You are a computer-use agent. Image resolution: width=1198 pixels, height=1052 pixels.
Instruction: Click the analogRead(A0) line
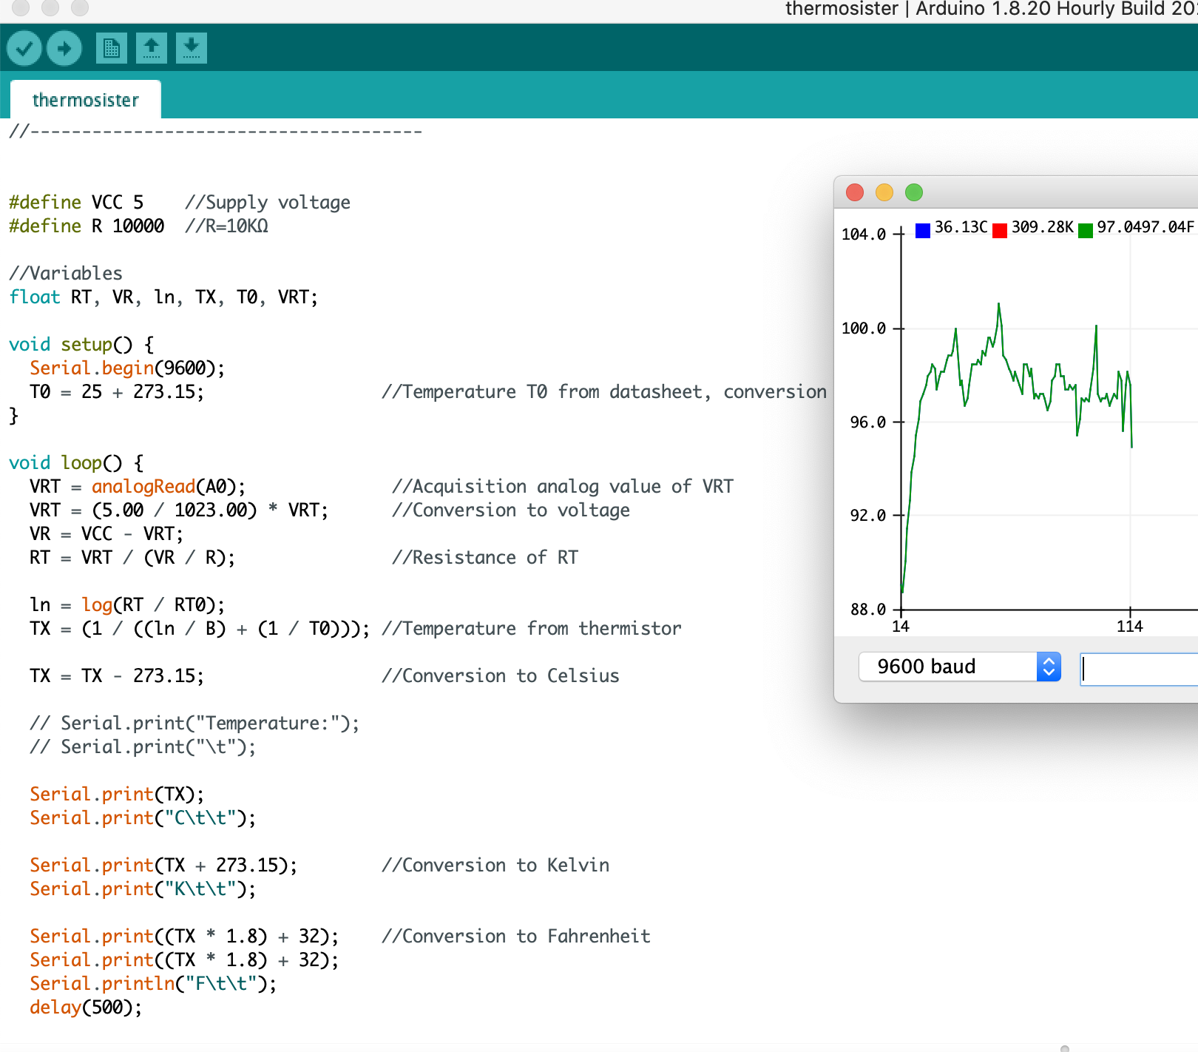[138, 487]
